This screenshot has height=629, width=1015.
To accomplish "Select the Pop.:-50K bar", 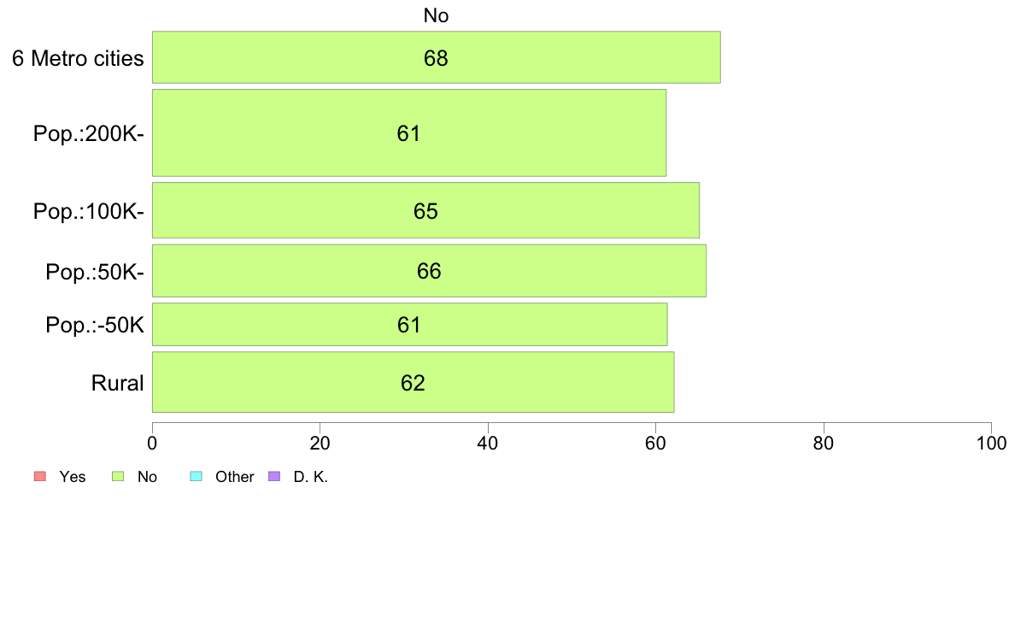I will click(410, 324).
